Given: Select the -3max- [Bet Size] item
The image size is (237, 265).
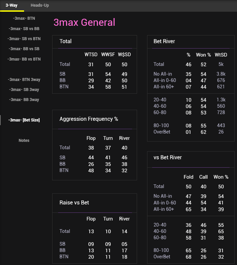Looking at the screenshot, I should 24,120.
